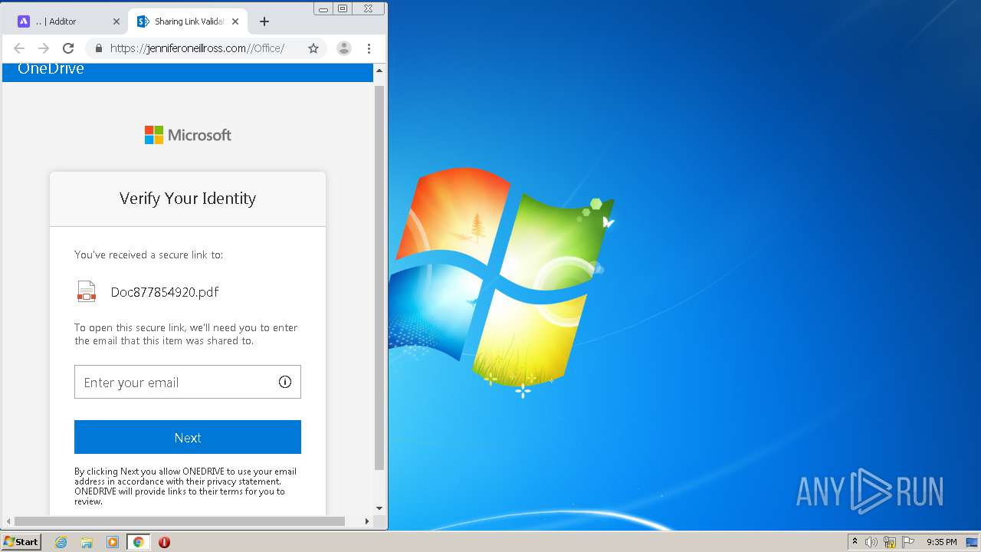This screenshot has height=552, width=981.
Task: Click the 9:35 PM taskbar clock
Action: [942, 542]
